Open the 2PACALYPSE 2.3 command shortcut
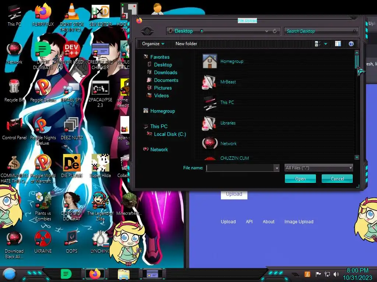Screen dimensions: 377x282 tap(100, 94)
